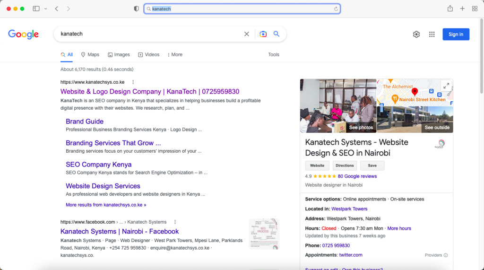Open the Tools filter

pos(274,55)
